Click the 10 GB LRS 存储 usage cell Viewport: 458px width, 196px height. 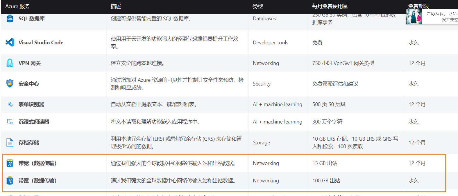355,143
